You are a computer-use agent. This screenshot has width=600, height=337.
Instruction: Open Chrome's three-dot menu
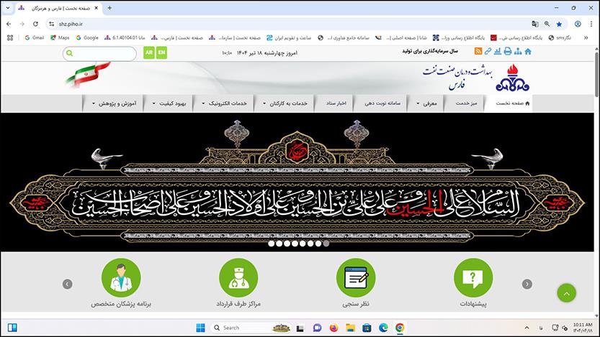tap(591, 24)
